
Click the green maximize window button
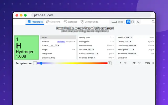point(25,15)
